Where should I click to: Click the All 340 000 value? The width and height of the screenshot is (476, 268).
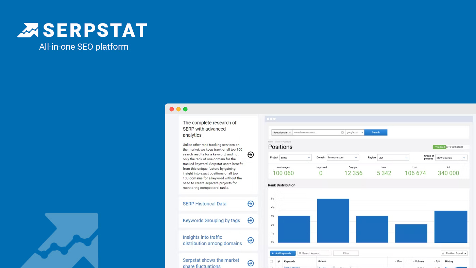coord(448,173)
